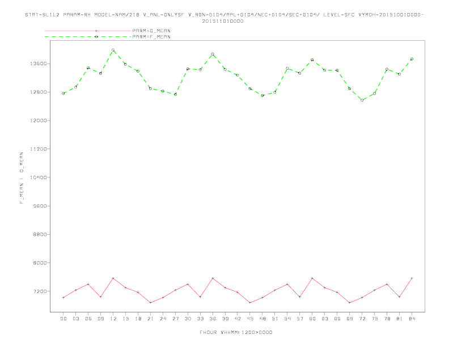449x347 pixels.
Task: Click the 8000 y-axis tick label
Action: (40, 263)
